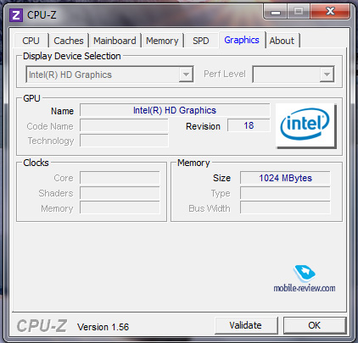The height and width of the screenshot is (343, 358).
Task: Switch to the Memory tab
Action: [x=162, y=41]
